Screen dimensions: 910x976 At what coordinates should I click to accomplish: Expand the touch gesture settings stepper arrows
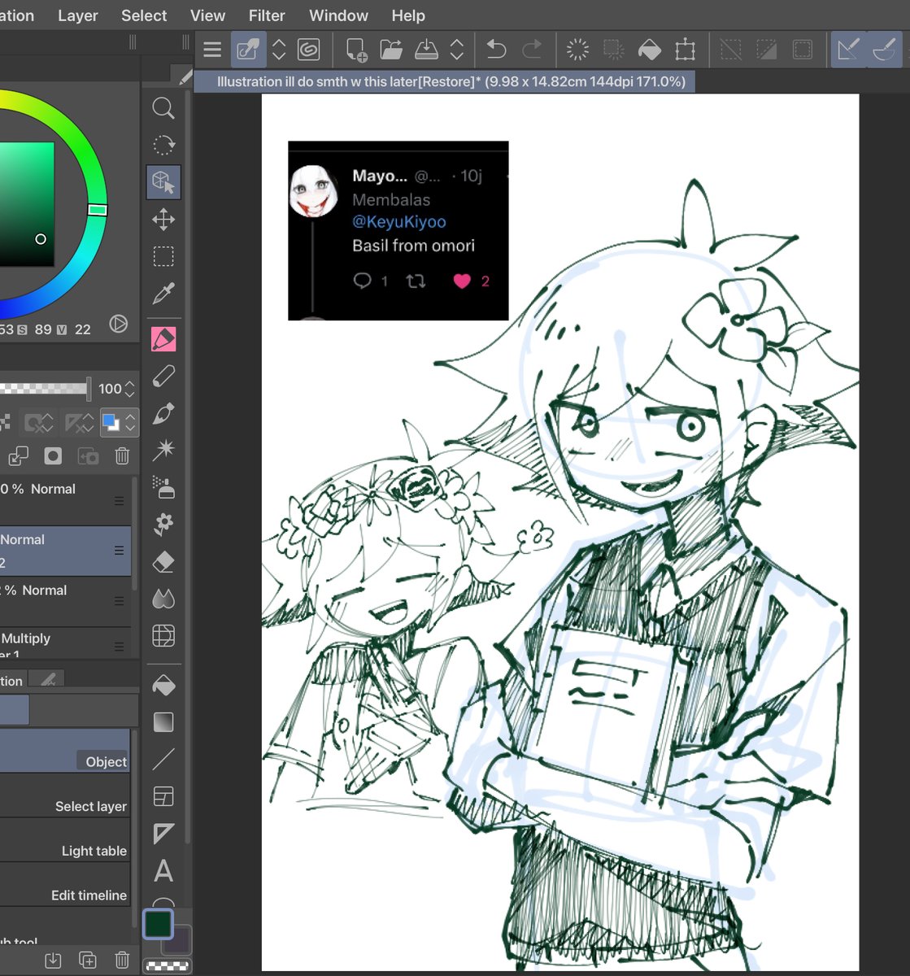tap(279, 50)
